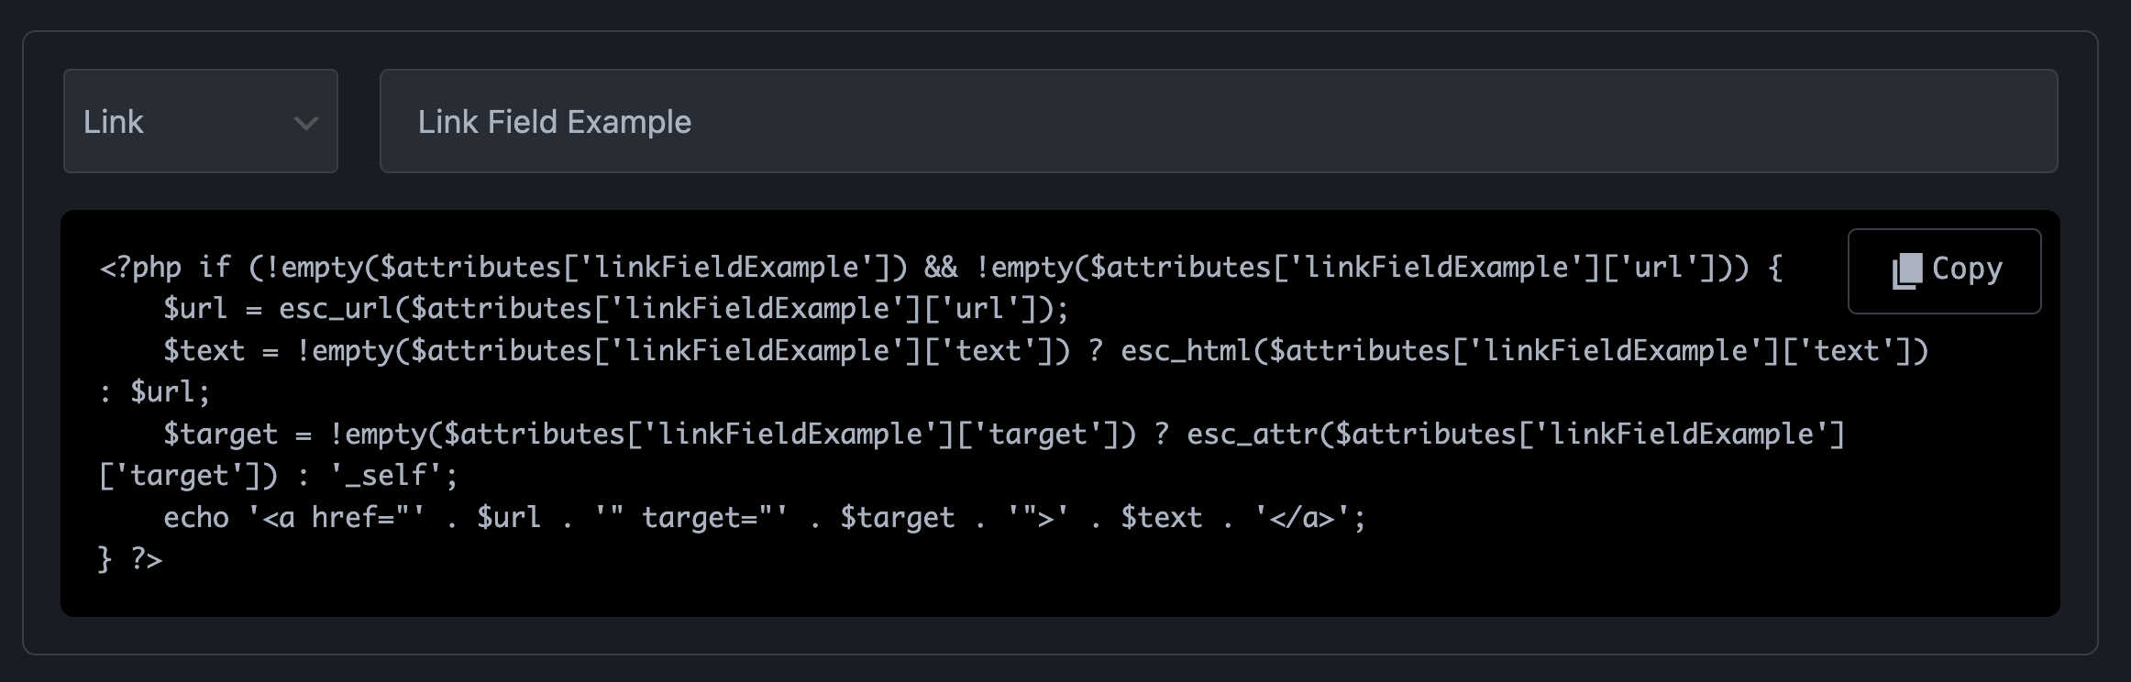Click the esc_html function call
Viewport: 2131px width, 682px height.
pos(1185,351)
